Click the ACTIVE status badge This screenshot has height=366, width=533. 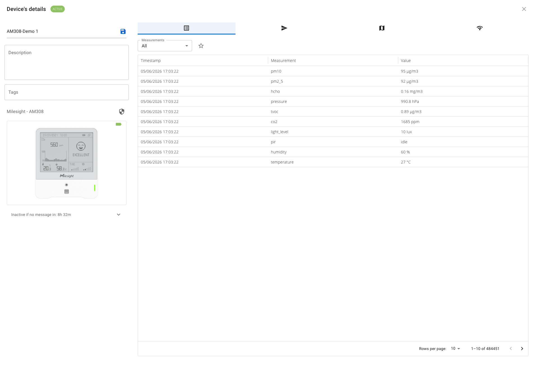click(57, 9)
